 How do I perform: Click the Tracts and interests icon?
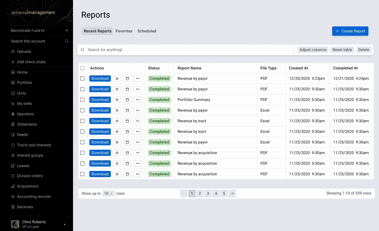(13, 145)
